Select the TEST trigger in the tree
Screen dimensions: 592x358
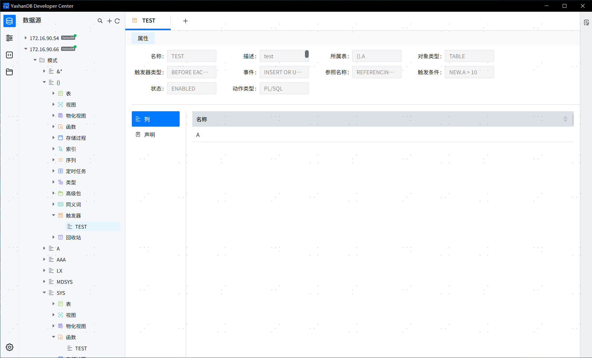(81, 226)
